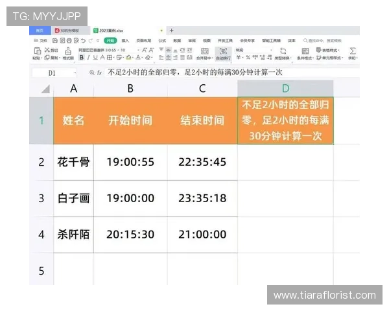Switch to the Data ribbon tab

pos(177,41)
